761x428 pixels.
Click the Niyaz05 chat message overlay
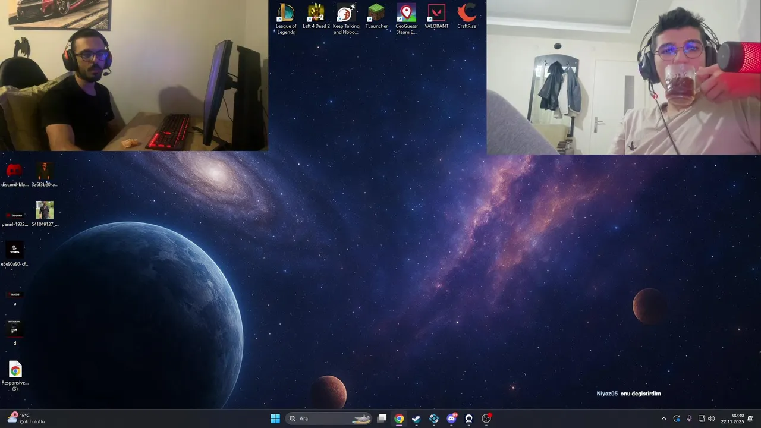click(628, 394)
